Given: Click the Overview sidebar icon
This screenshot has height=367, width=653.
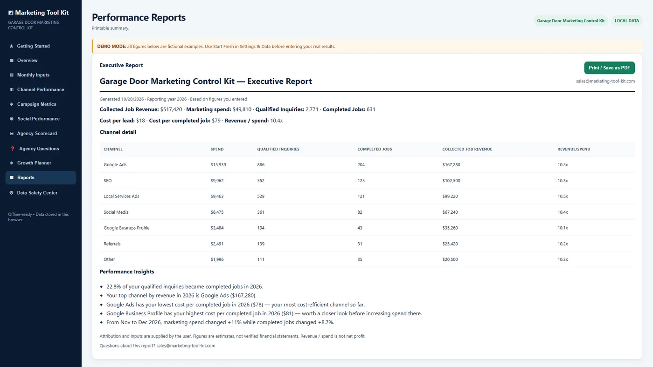Looking at the screenshot, I should click(x=12, y=61).
